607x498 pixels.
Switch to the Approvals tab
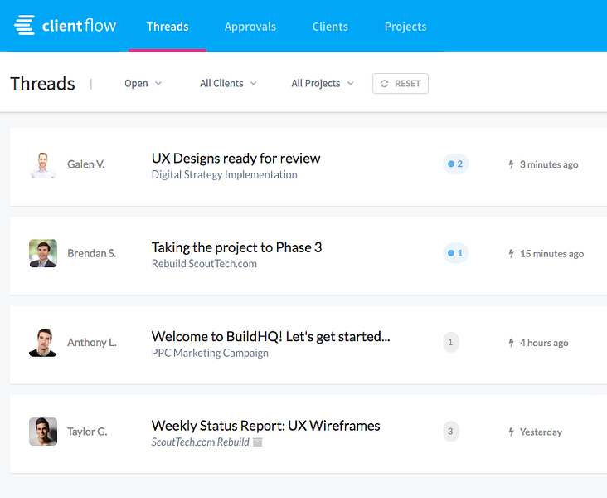[x=250, y=27]
